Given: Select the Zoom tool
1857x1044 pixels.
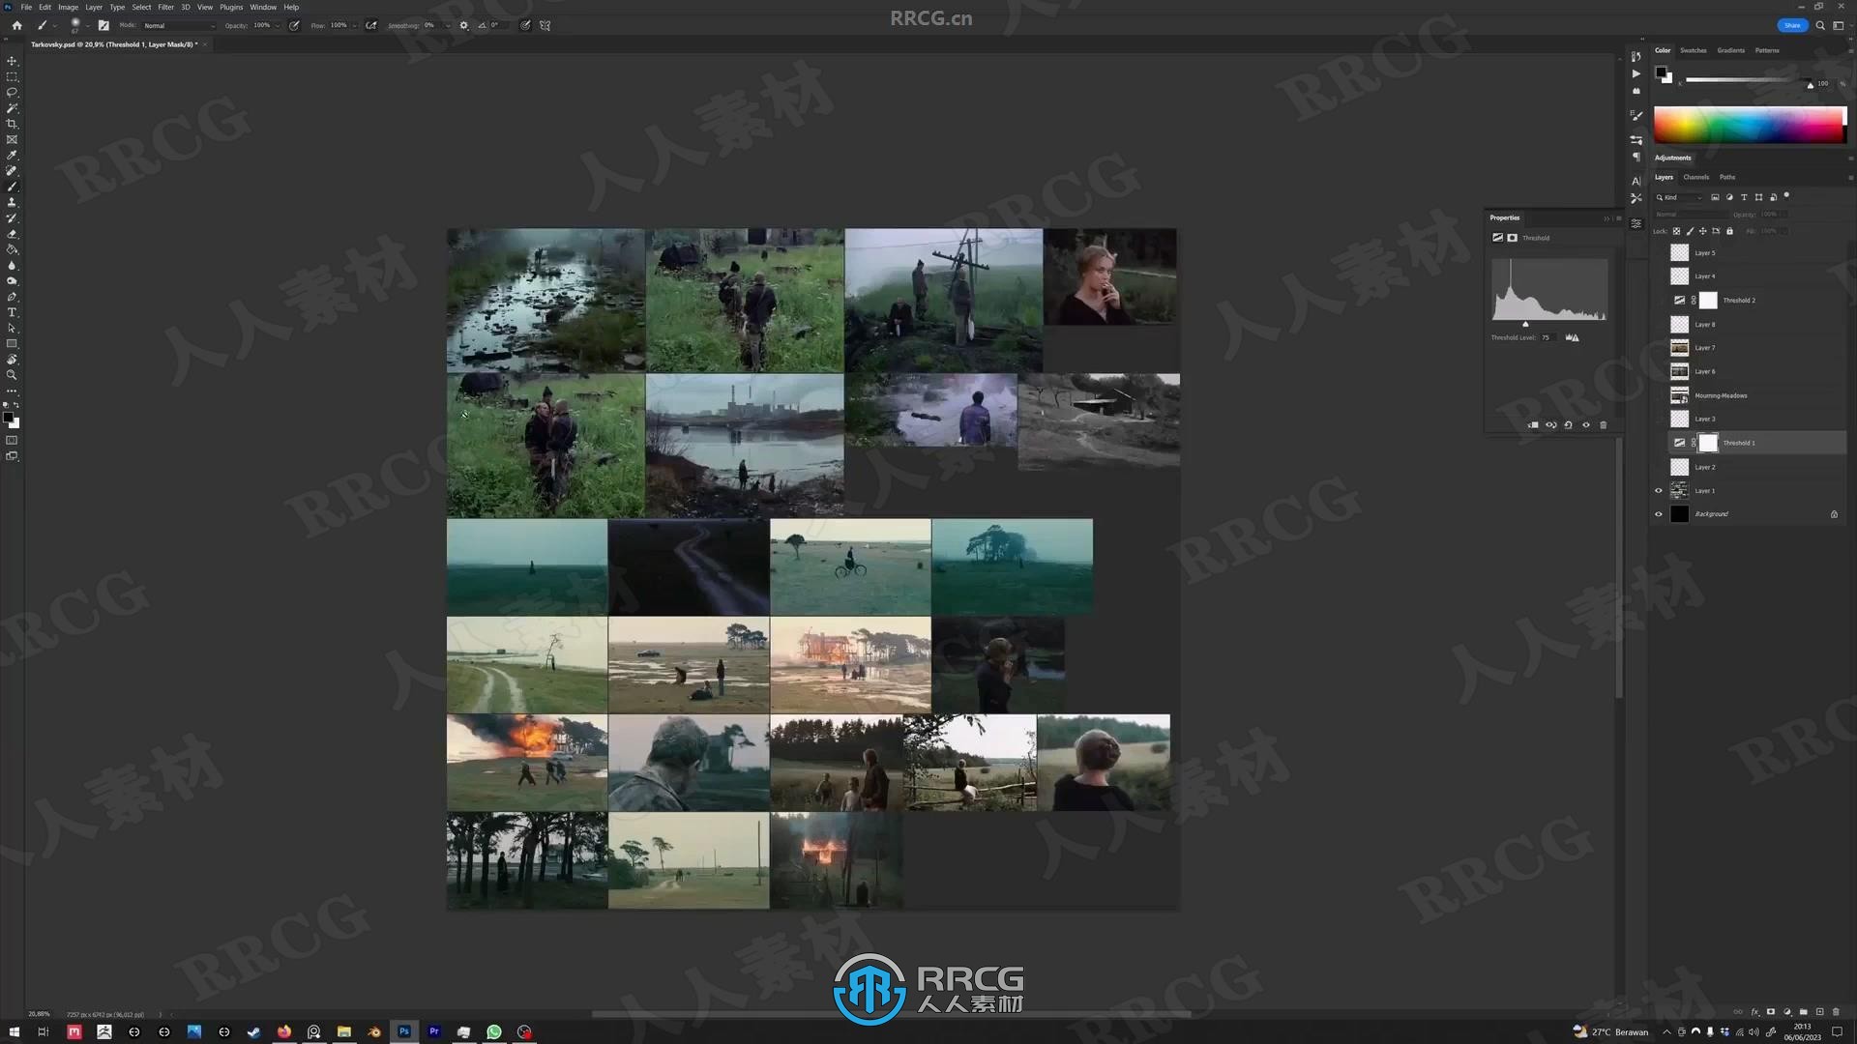Looking at the screenshot, I should 12,375.
